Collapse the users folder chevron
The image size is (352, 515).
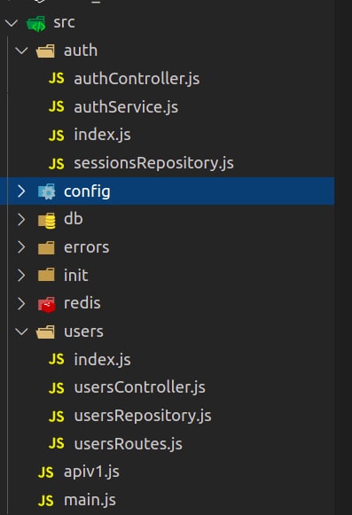click(21, 332)
